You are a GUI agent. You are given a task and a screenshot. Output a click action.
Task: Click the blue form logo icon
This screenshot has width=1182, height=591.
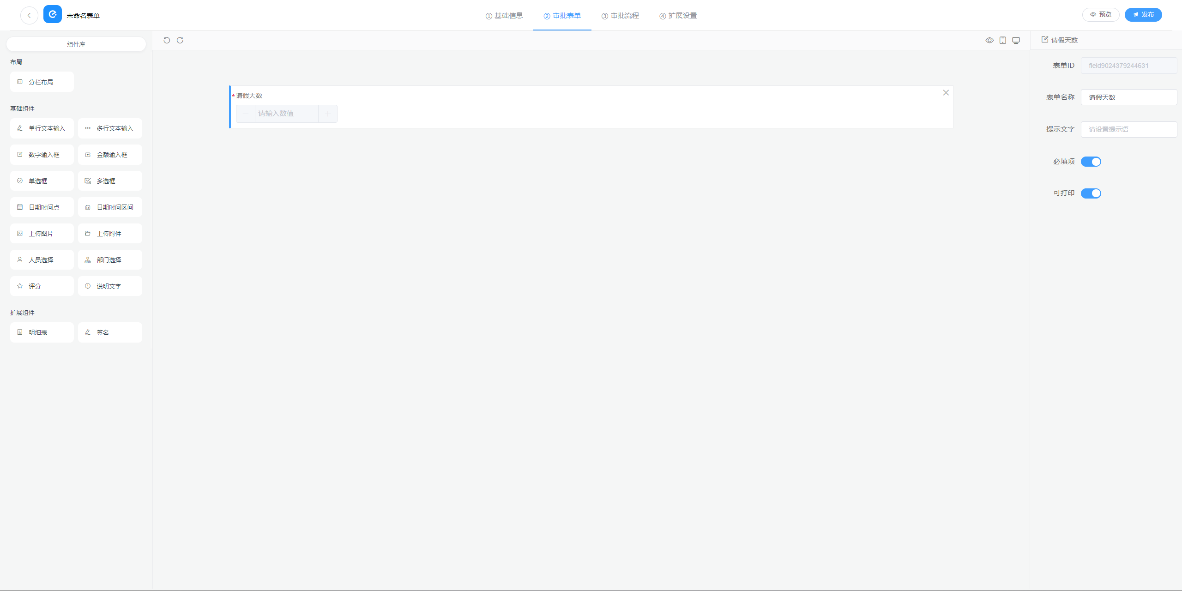point(53,14)
